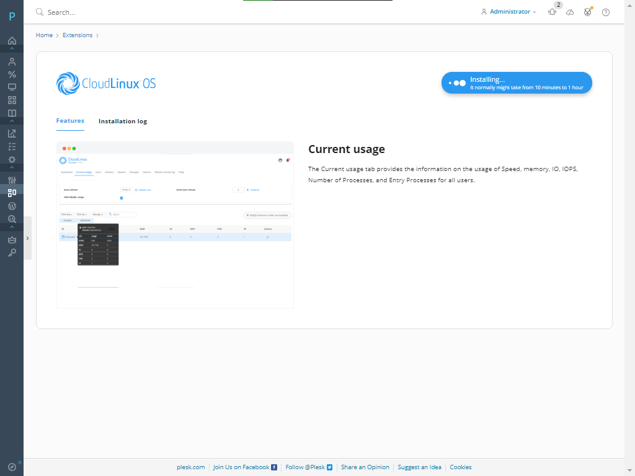Click the notifications bell showing 2 alerts
This screenshot has width=635, height=476.
point(552,12)
